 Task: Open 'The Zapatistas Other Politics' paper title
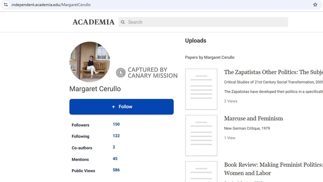click(x=274, y=72)
